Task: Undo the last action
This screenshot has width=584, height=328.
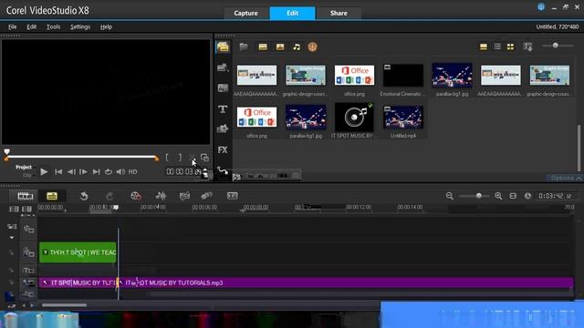Action: 84,196
